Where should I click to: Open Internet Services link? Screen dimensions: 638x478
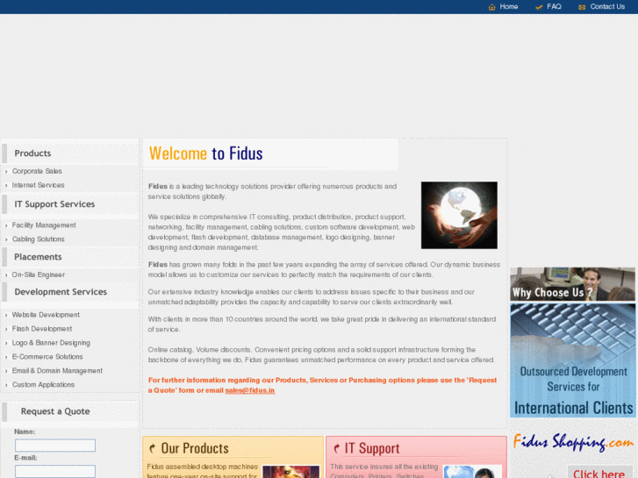click(x=39, y=185)
